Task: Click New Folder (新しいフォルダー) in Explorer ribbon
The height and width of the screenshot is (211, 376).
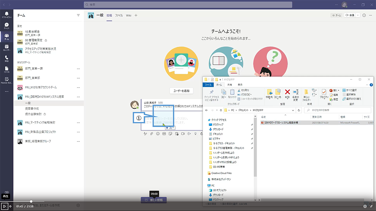Action: tap(306, 95)
